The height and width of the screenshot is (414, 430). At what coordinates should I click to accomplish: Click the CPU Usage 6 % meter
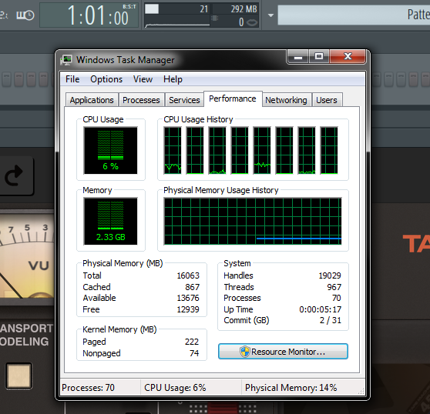click(110, 150)
